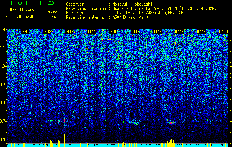Click the meteor count value 54

coord(53,17)
